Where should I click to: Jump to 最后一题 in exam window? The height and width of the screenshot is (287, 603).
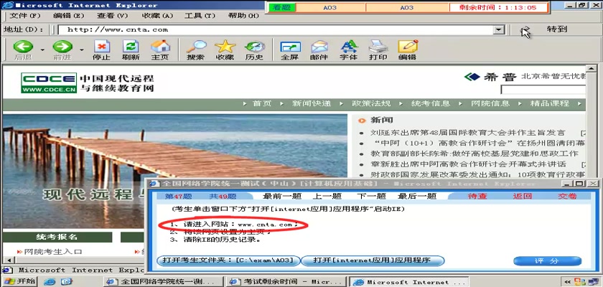(x=417, y=197)
